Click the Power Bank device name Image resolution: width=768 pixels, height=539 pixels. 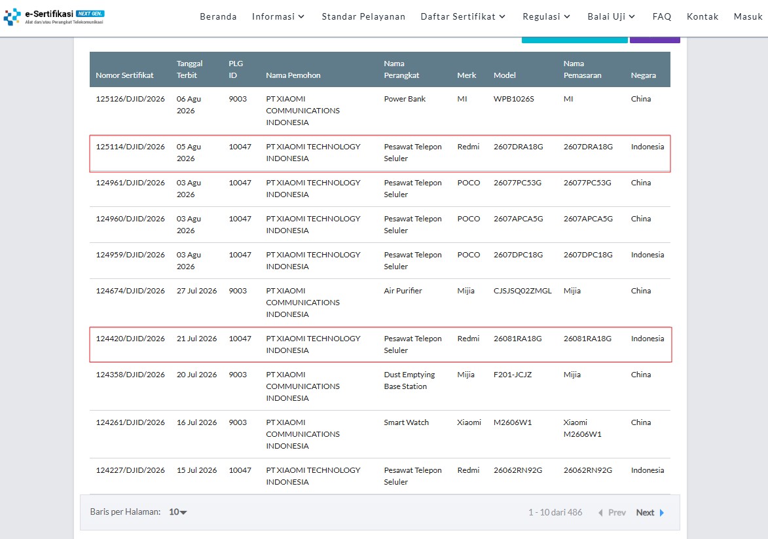pyautogui.click(x=405, y=98)
